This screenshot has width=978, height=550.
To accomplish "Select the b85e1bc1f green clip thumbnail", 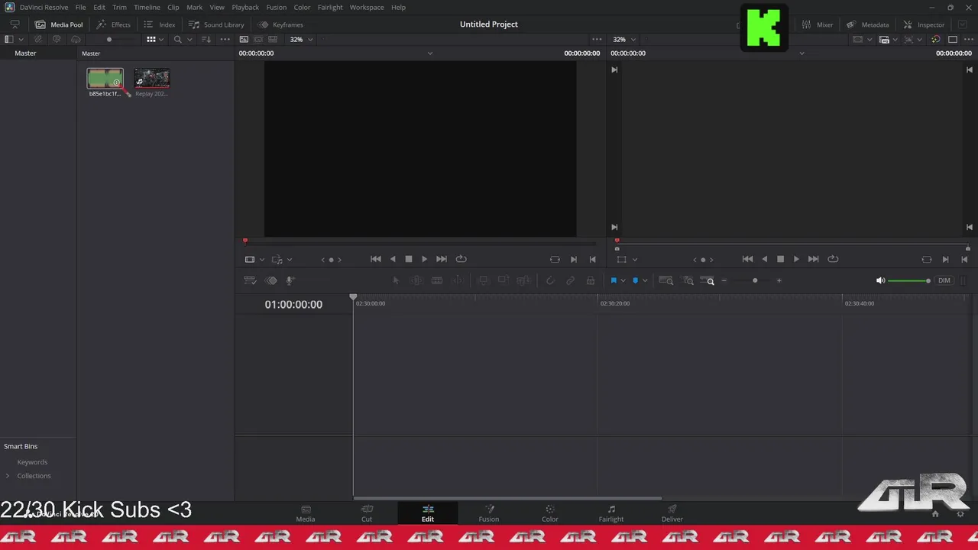I will 105,79.
